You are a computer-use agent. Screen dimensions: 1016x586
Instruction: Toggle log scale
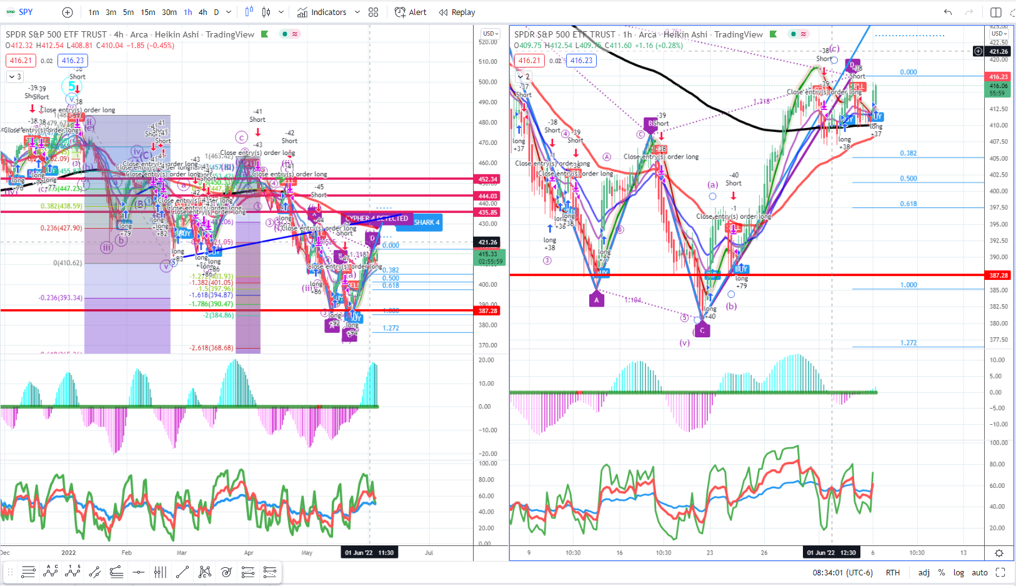click(x=959, y=572)
